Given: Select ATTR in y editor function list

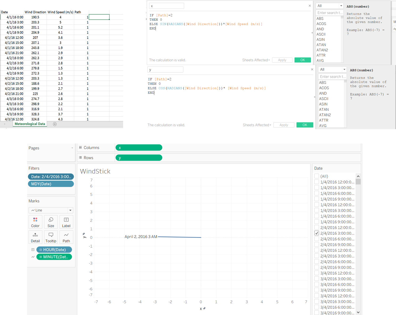Looking at the screenshot, I should [324, 120].
